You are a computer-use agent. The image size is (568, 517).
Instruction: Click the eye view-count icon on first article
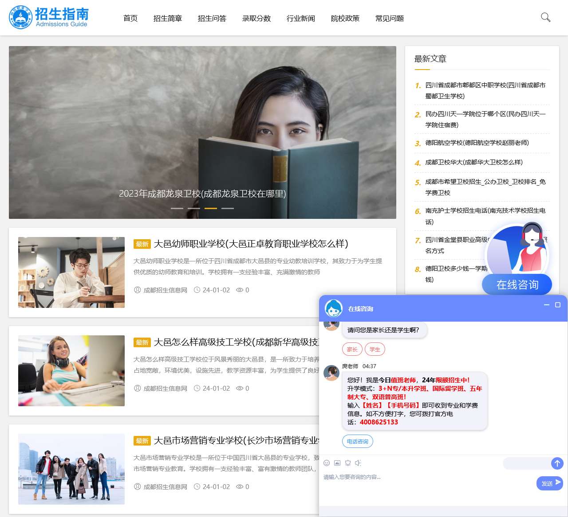click(x=239, y=290)
